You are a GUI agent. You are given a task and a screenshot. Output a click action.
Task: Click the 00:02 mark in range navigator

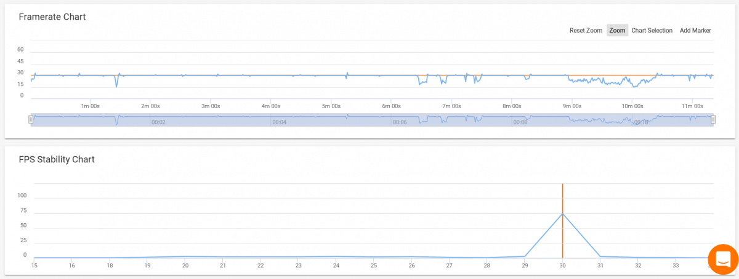(158, 122)
